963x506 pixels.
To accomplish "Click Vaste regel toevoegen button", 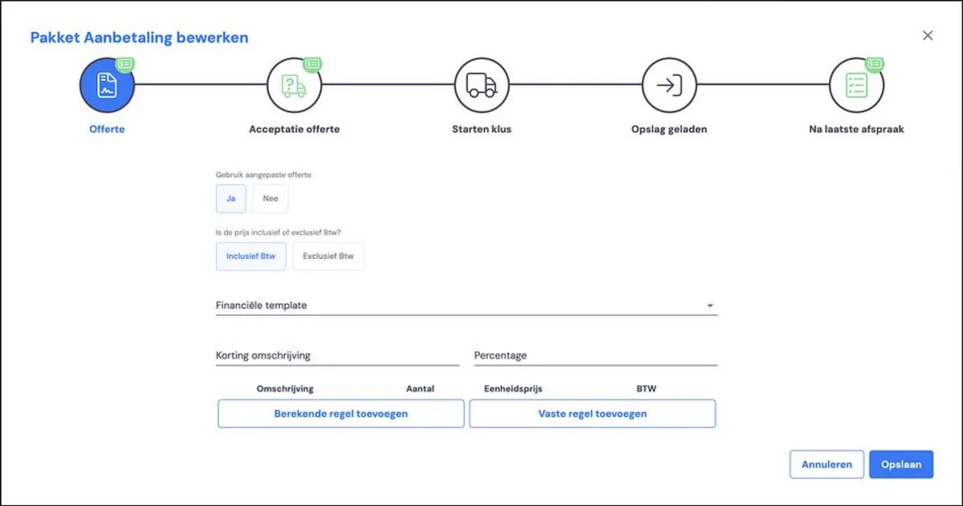I will [592, 414].
